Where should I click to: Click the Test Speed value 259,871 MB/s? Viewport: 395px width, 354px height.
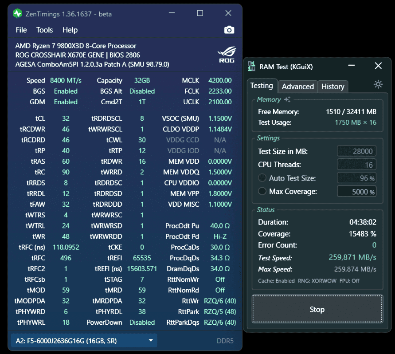(x=352, y=257)
